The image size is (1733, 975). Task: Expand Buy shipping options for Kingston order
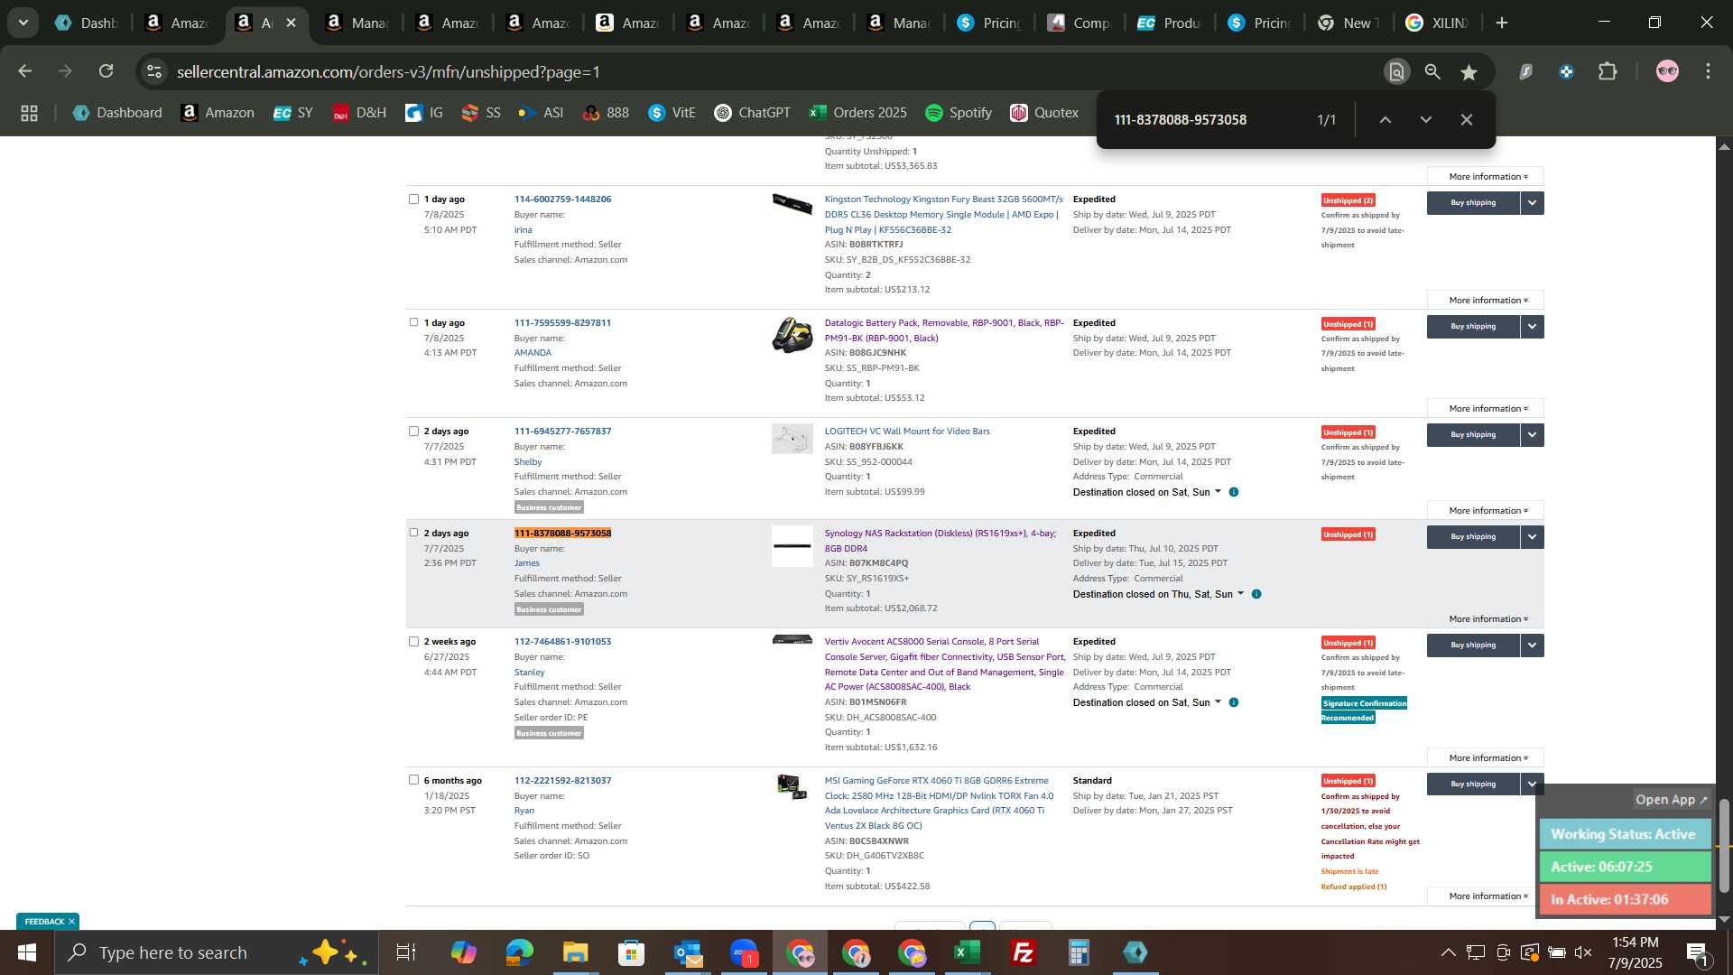(1532, 203)
